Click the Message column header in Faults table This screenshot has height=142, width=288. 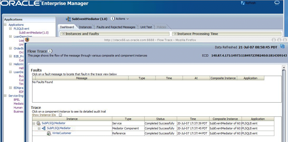point(82,78)
